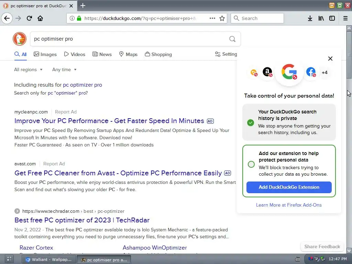
Task: Click the DuckDuckGo duck logo
Action: (20, 39)
